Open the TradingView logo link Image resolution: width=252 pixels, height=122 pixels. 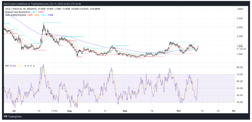[13, 117]
